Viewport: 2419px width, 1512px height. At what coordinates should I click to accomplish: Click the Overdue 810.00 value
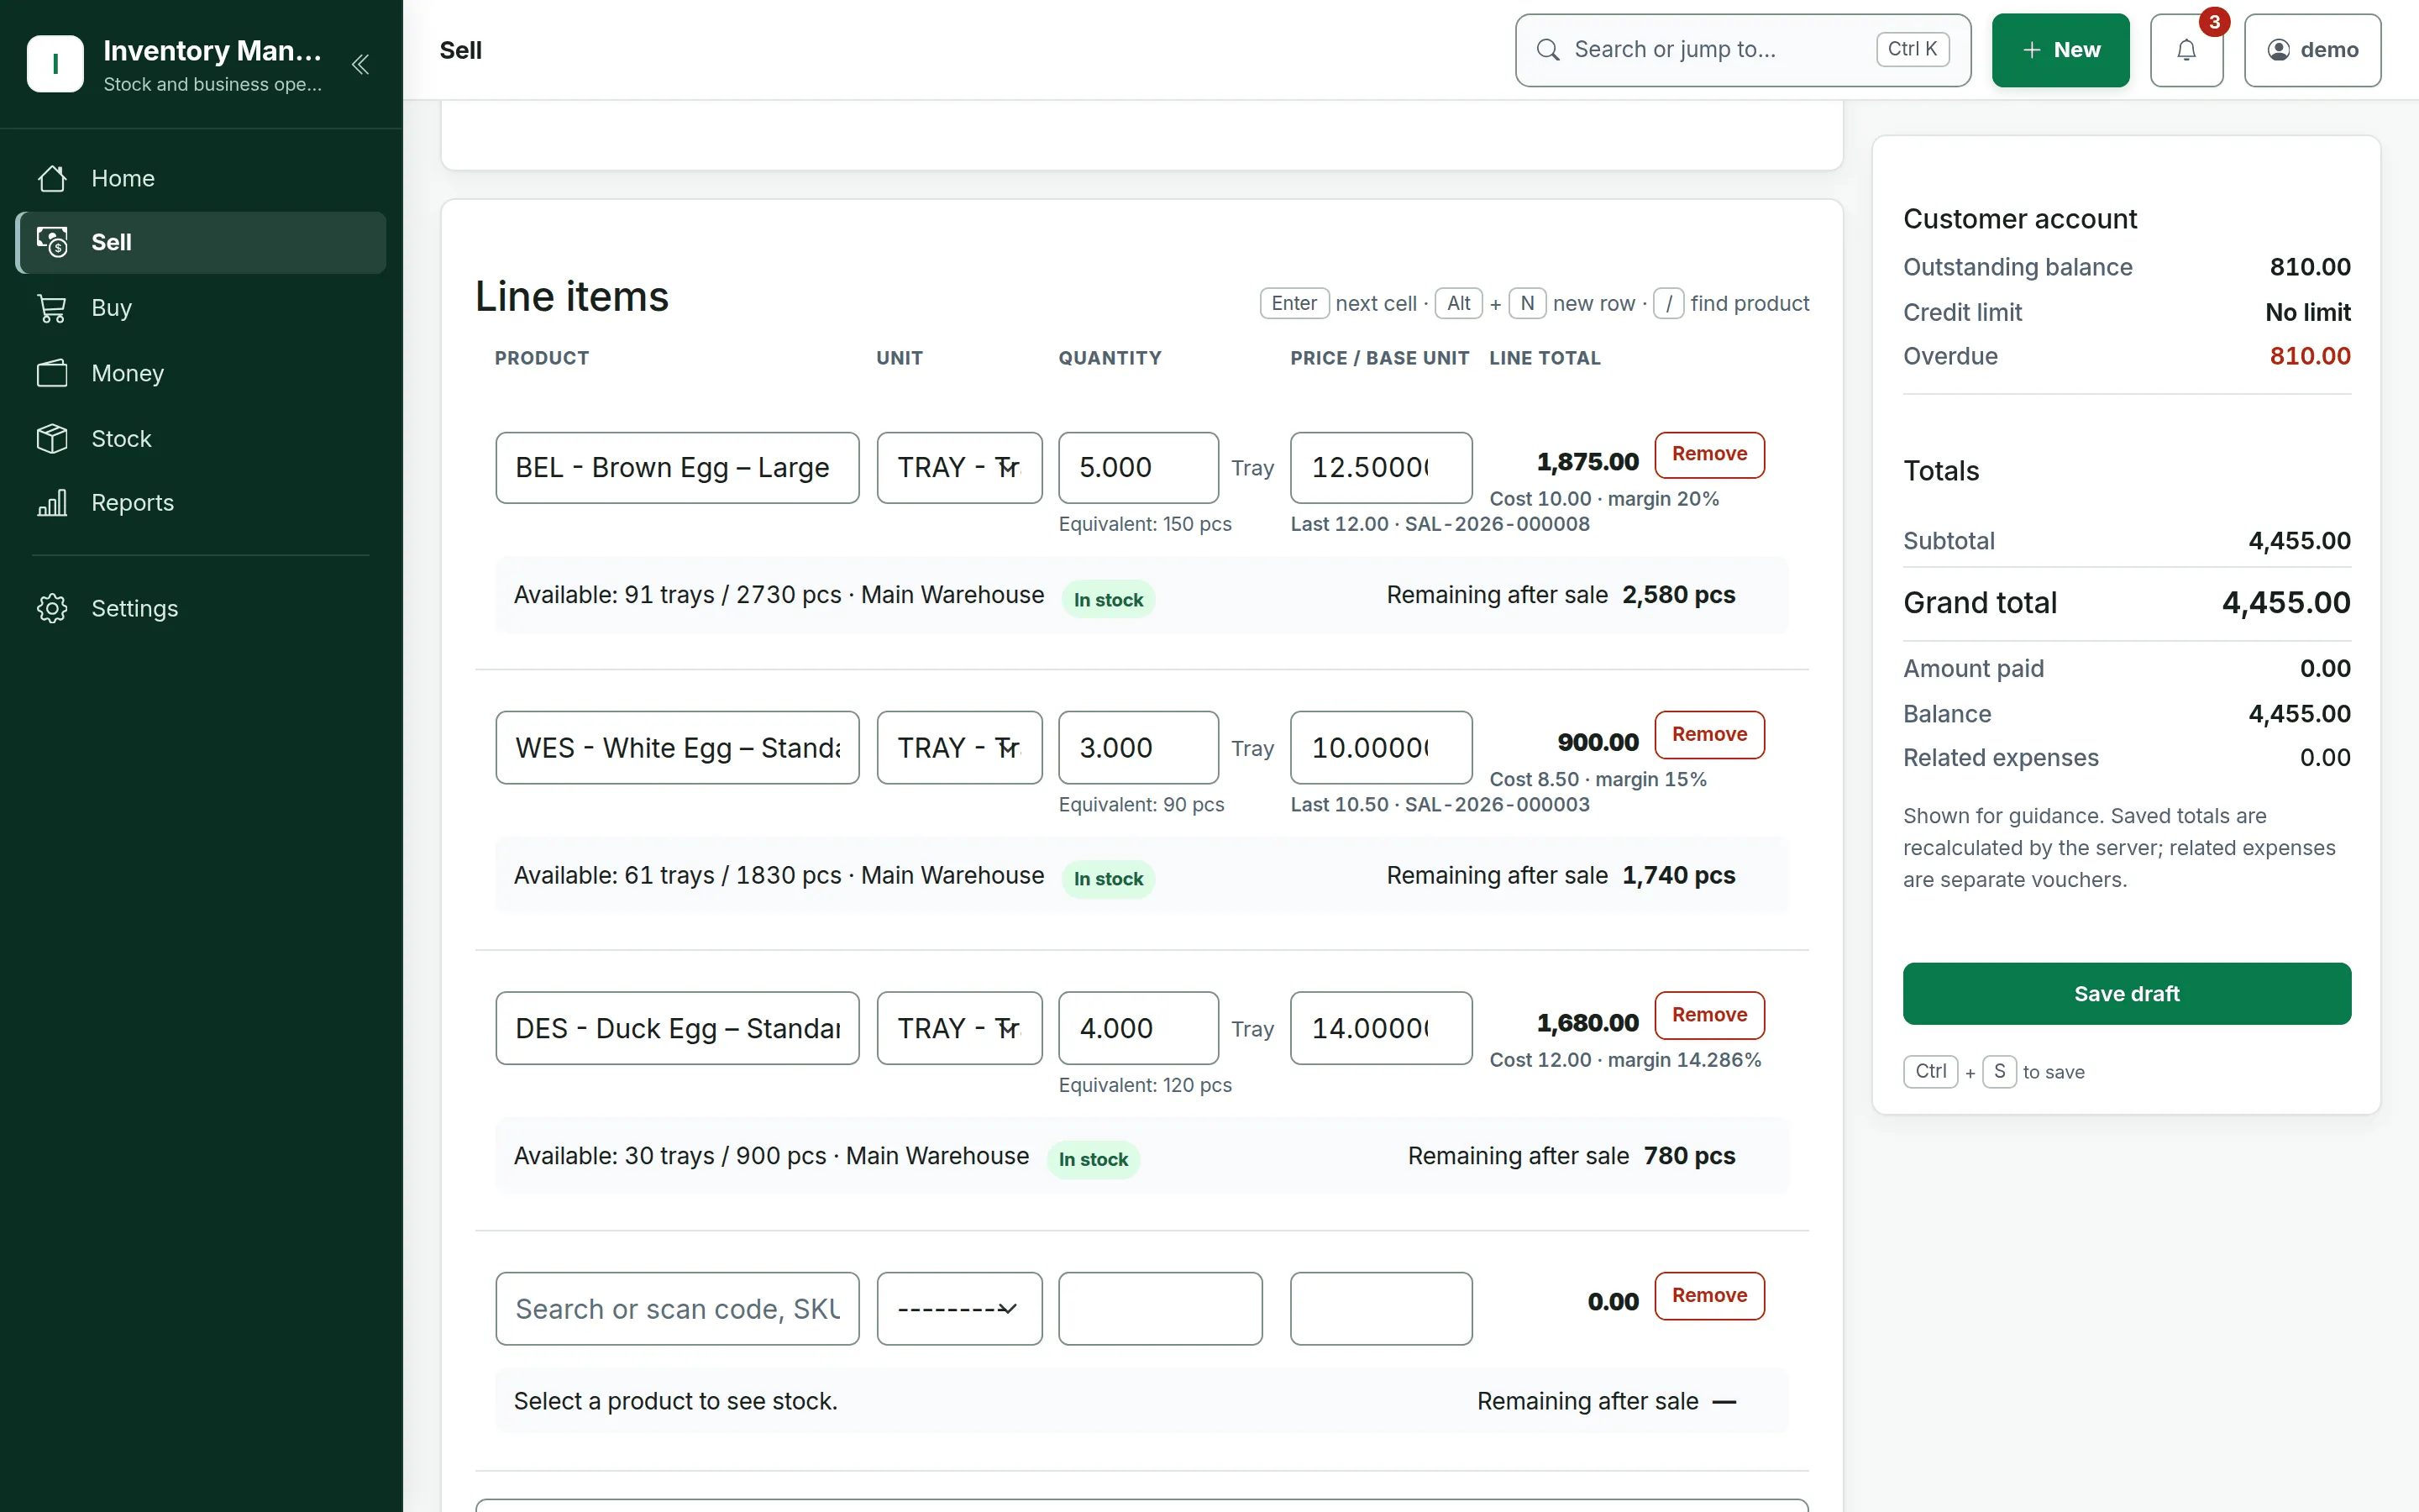tap(2309, 356)
